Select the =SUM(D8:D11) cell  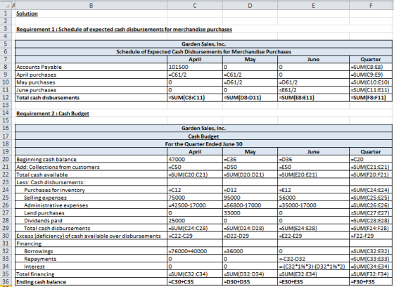coord(250,98)
